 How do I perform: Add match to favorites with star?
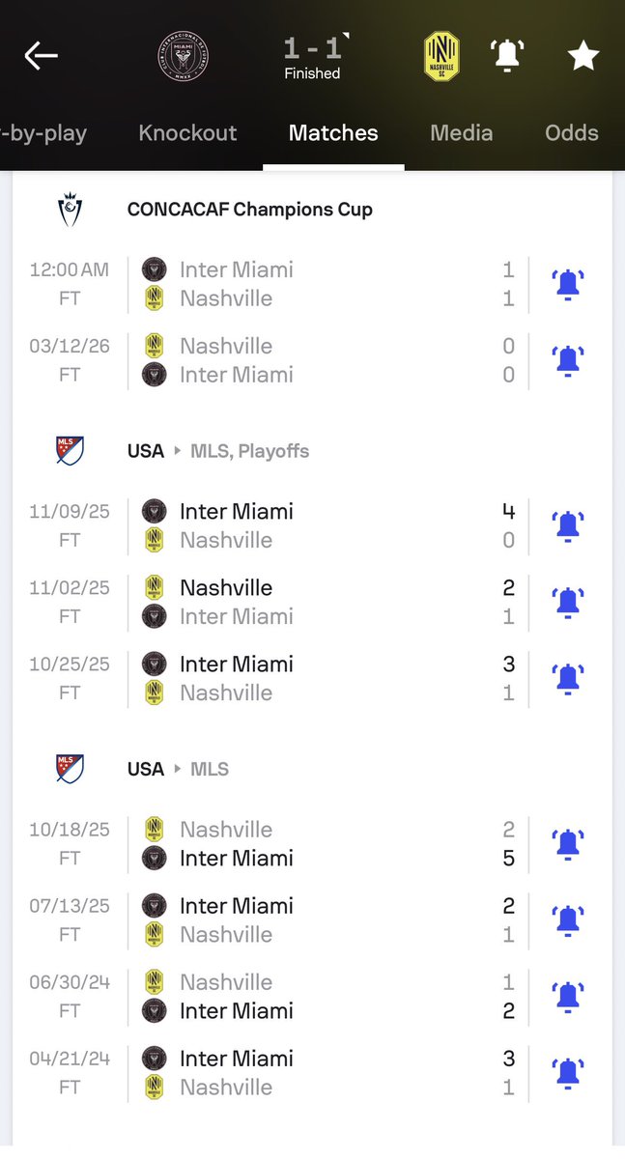pos(582,56)
